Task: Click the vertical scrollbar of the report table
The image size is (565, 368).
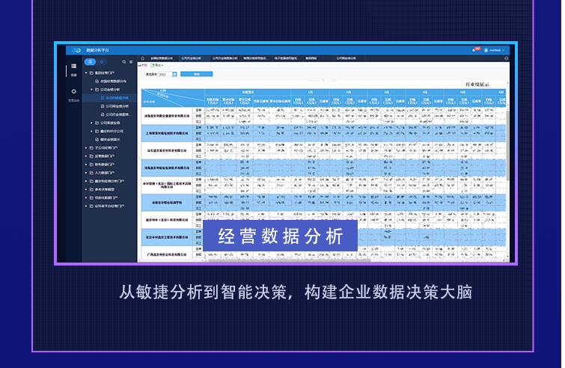Action: click(x=507, y=150)
